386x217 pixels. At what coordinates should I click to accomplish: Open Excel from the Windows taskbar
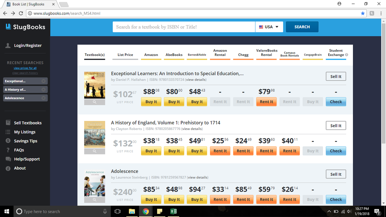[x=173, y=211]
